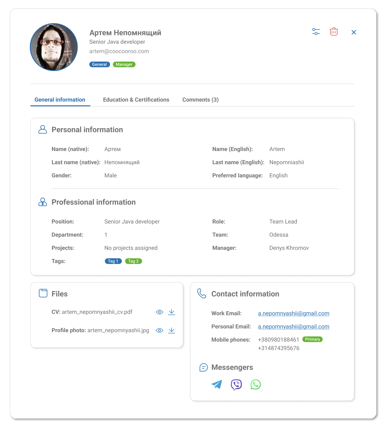Image resolution: width=385 pixels, height=428 pixels.
Task: Click the Personal Email address link
Action: (293, 327)
